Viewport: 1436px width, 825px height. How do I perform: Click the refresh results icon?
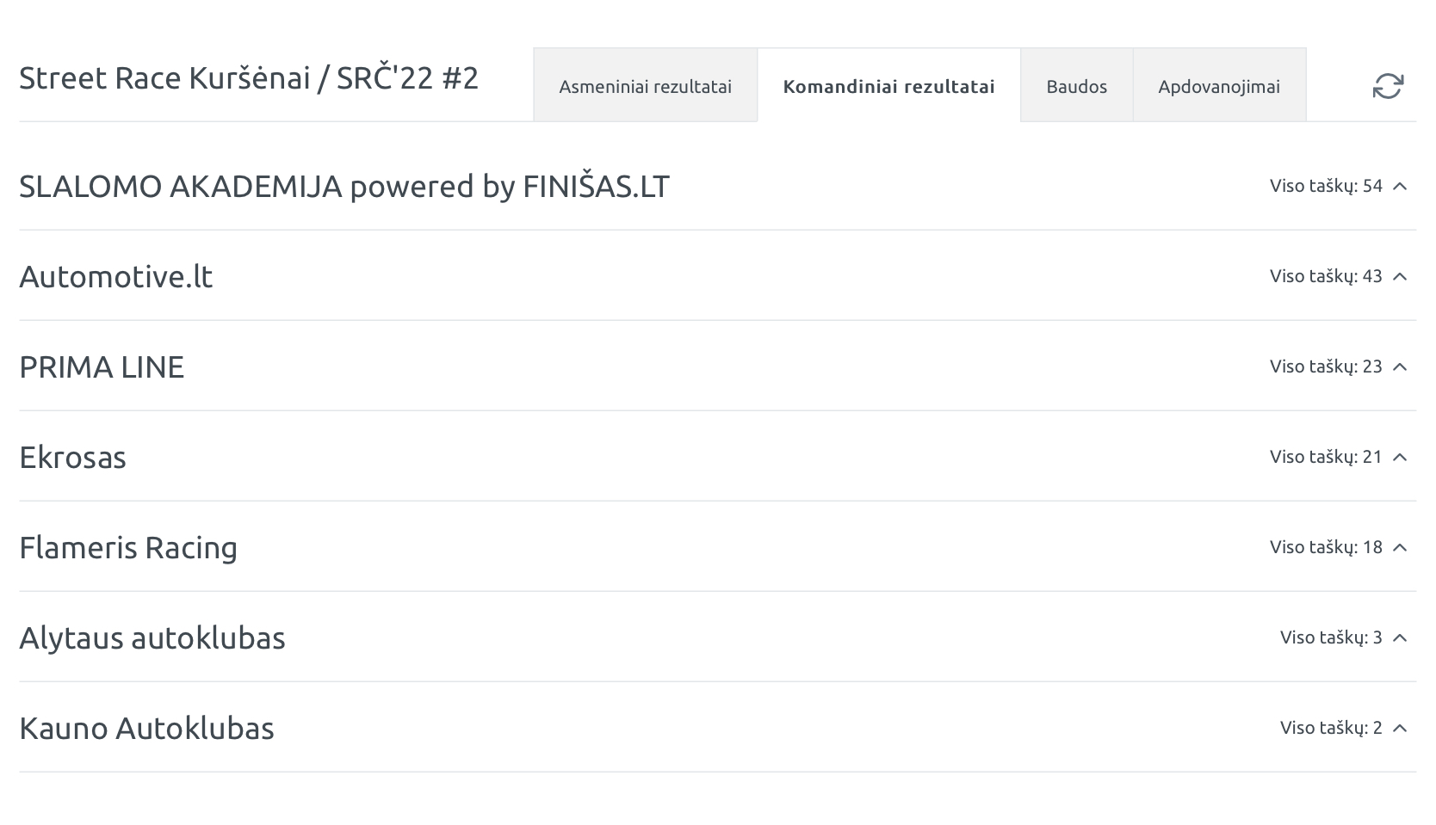pos(1388,86)
